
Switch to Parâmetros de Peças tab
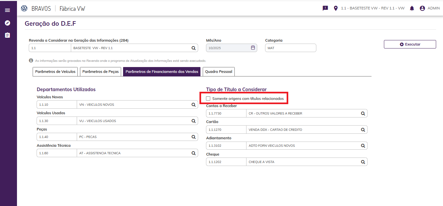(101, 72)
